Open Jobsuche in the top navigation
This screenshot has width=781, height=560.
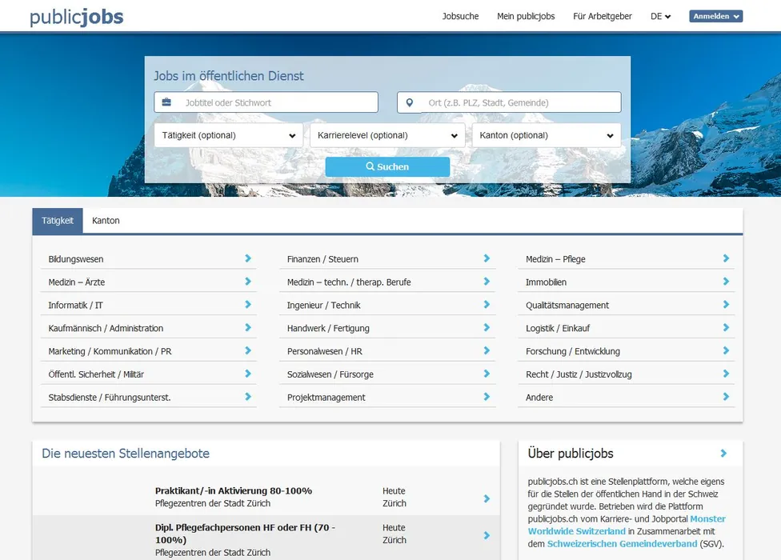tap(460, 17)
